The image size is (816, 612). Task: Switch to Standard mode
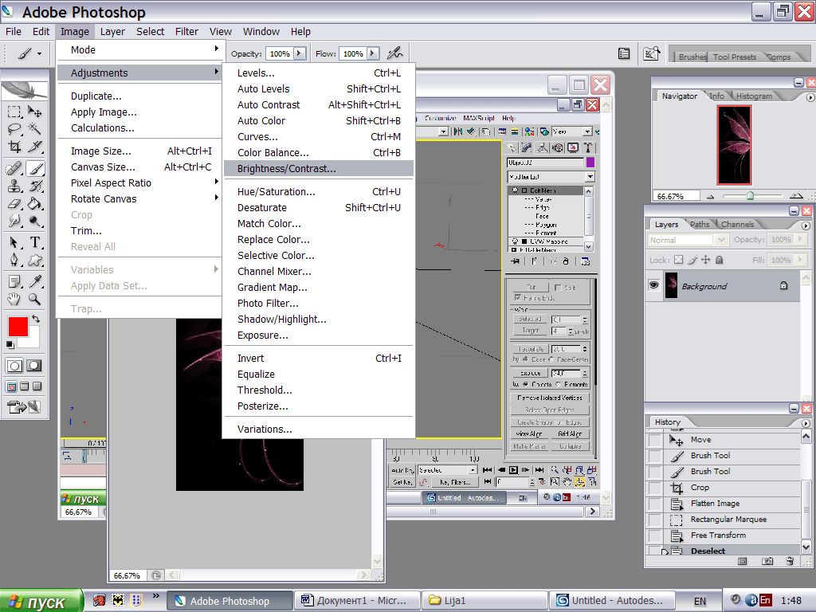pyautogui.click(x=14, y=366)
